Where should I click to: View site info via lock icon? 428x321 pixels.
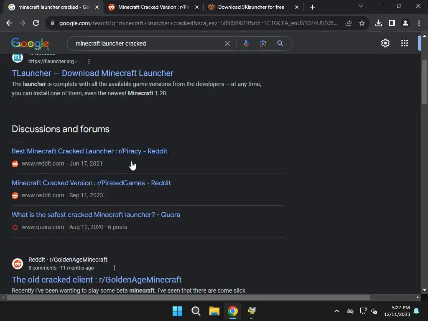click(x=53, y=23)
